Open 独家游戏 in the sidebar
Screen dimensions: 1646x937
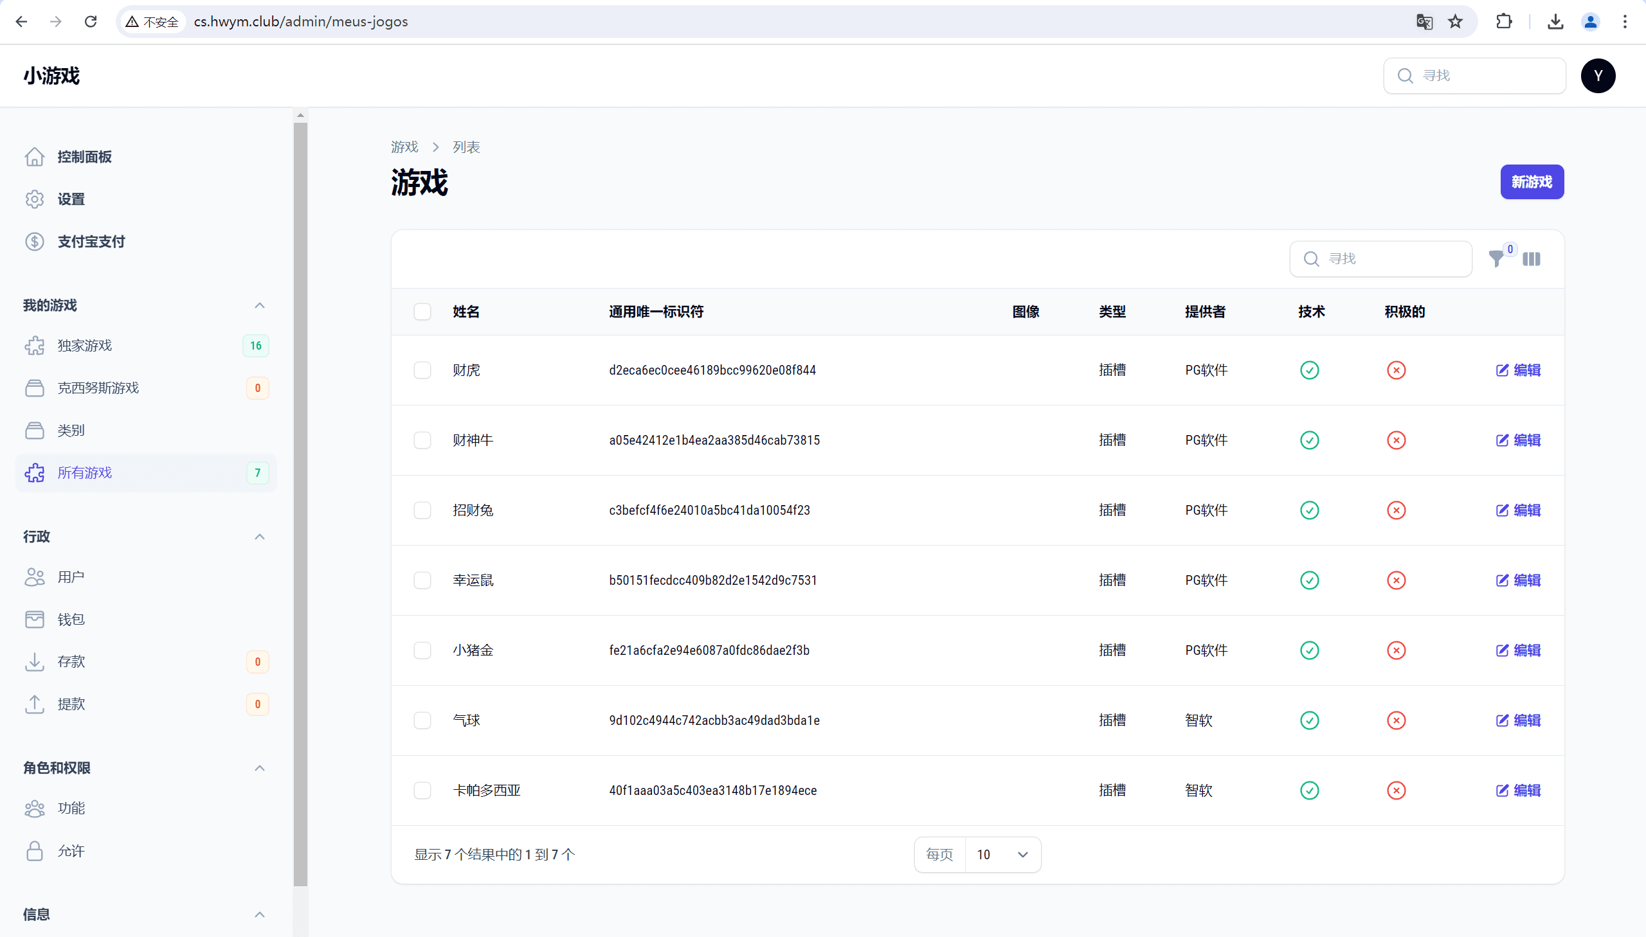pyautogui.click(x=85, y=346)
